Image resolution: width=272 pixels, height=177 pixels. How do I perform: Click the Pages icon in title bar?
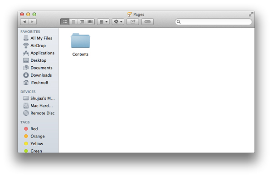pos(130,14)
